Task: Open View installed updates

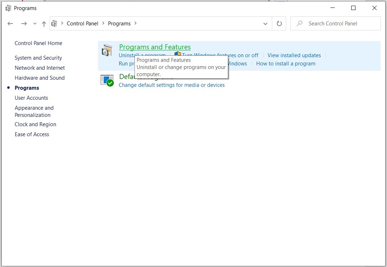Action: [x=294, y=55]
